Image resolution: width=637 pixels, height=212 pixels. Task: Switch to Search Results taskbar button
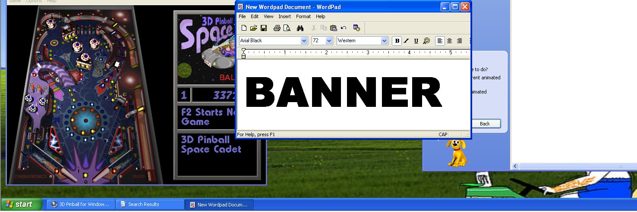pos(150,204)
